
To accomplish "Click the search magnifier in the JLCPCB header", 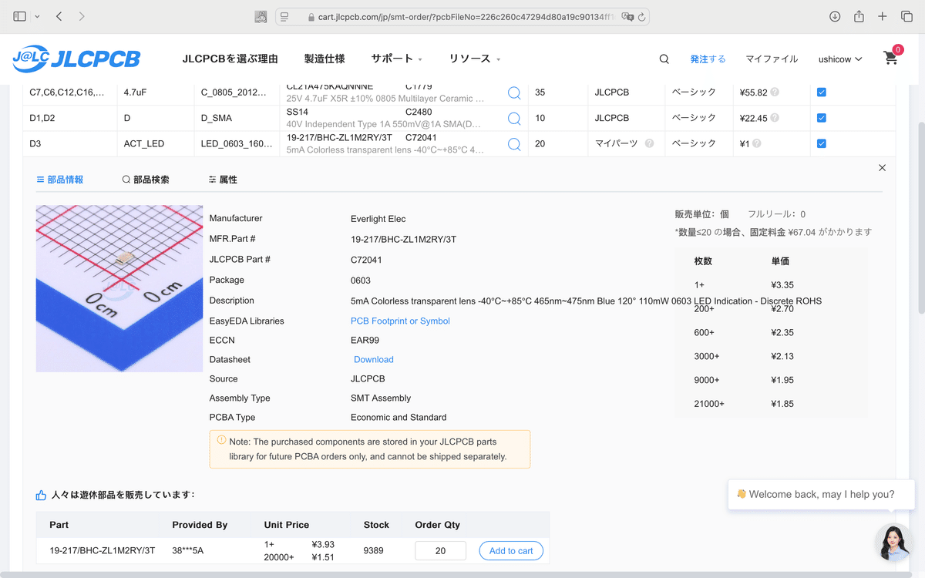I will point(663,59).
